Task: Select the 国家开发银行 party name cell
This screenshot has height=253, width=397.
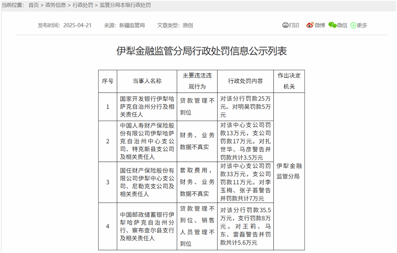Action: (x=147, y=107)
